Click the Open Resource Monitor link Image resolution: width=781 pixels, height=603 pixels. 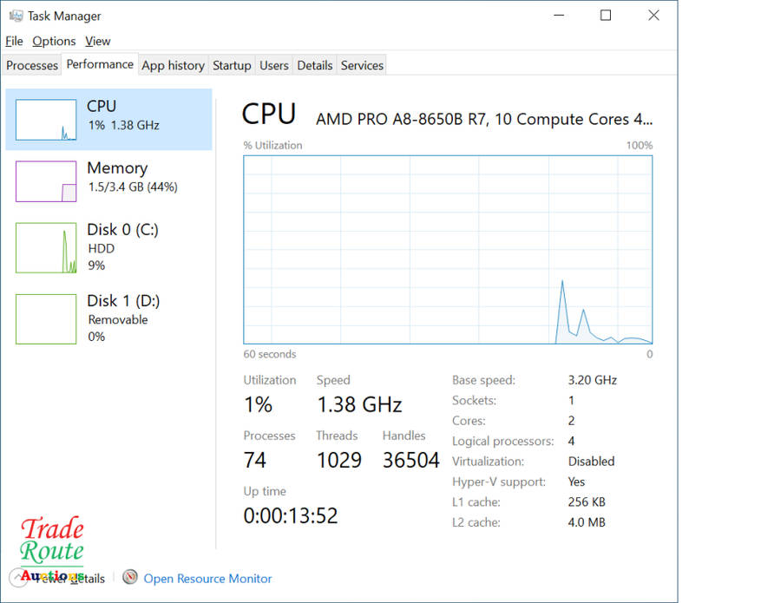tap(207, 578)
